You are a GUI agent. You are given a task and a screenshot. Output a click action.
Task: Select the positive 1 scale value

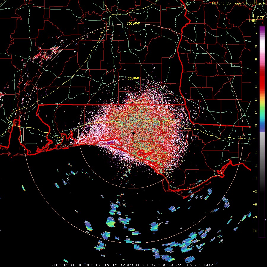(x=256, y=112)
